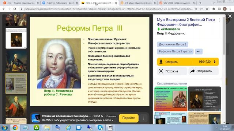
Task: Open Chrome menu three dots
Action: 230,9
